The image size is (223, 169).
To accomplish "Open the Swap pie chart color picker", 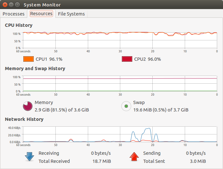I will (x=126, y=106).
